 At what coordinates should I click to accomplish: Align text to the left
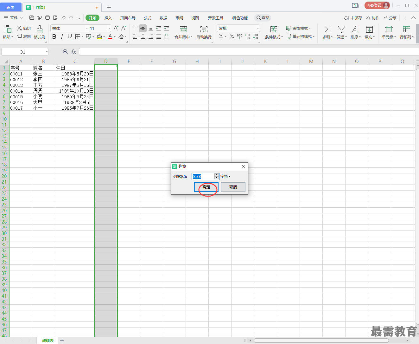coord(135,37)
